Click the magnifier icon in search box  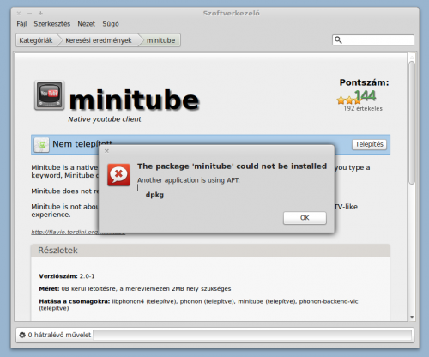click(x=338, y=39)
